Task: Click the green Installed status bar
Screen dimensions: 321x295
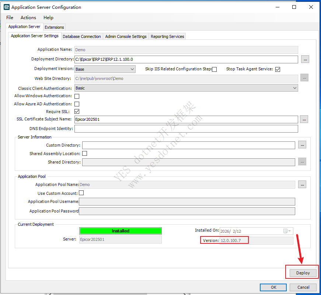Action: click(121, 231)
